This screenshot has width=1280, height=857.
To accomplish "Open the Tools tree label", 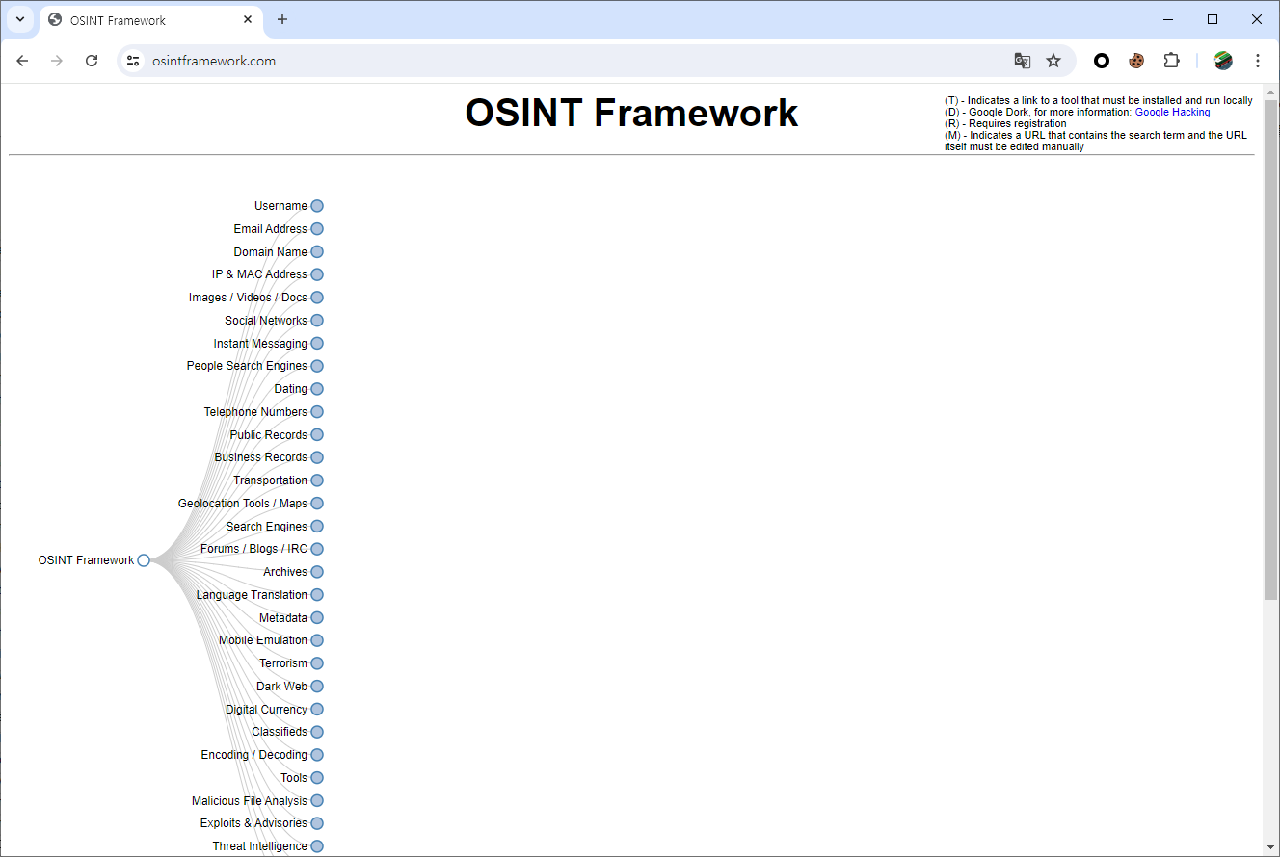I will pos(294,778).
